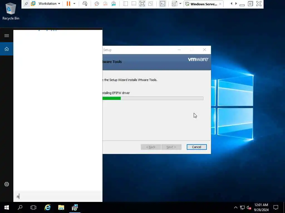Open search settings gear icon
Viewport: 285px width, 213px height.
click(x=7, y=184)
